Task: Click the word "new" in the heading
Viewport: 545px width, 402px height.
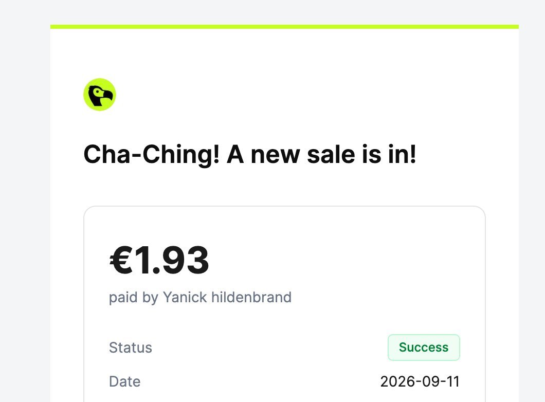Action: point(275,155)
